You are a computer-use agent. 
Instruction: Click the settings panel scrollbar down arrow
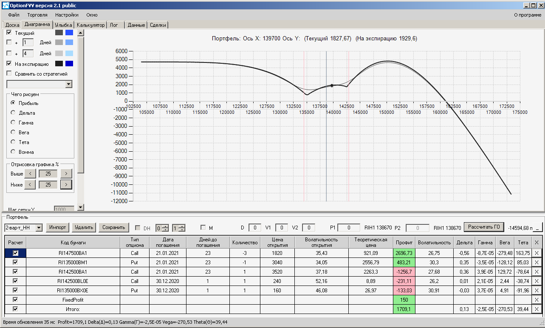click(x=80, y=207)
